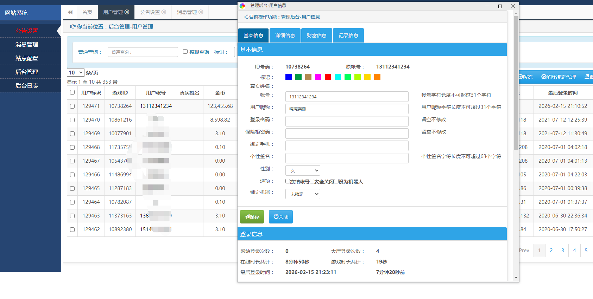Open the 性别 gender dropdown
This screenshot has width=593, height=299.
click(303, 170)
